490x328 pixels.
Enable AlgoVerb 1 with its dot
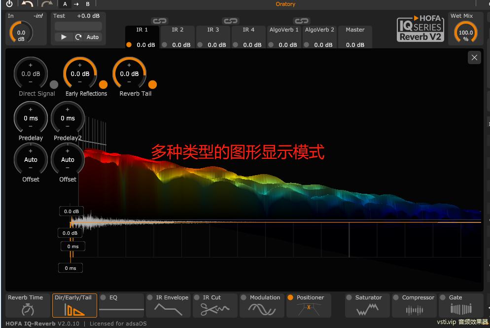click(271, 45)
